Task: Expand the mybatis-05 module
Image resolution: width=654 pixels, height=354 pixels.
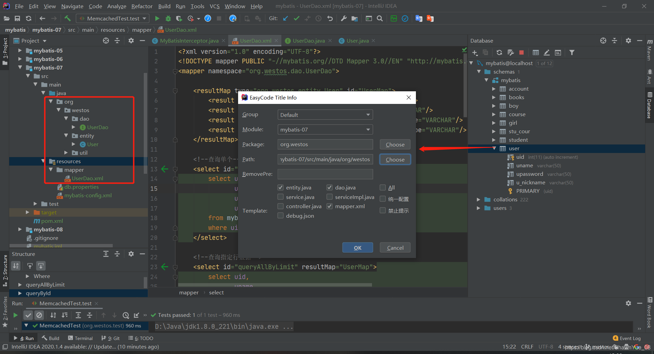Action: tap(20, 50)
